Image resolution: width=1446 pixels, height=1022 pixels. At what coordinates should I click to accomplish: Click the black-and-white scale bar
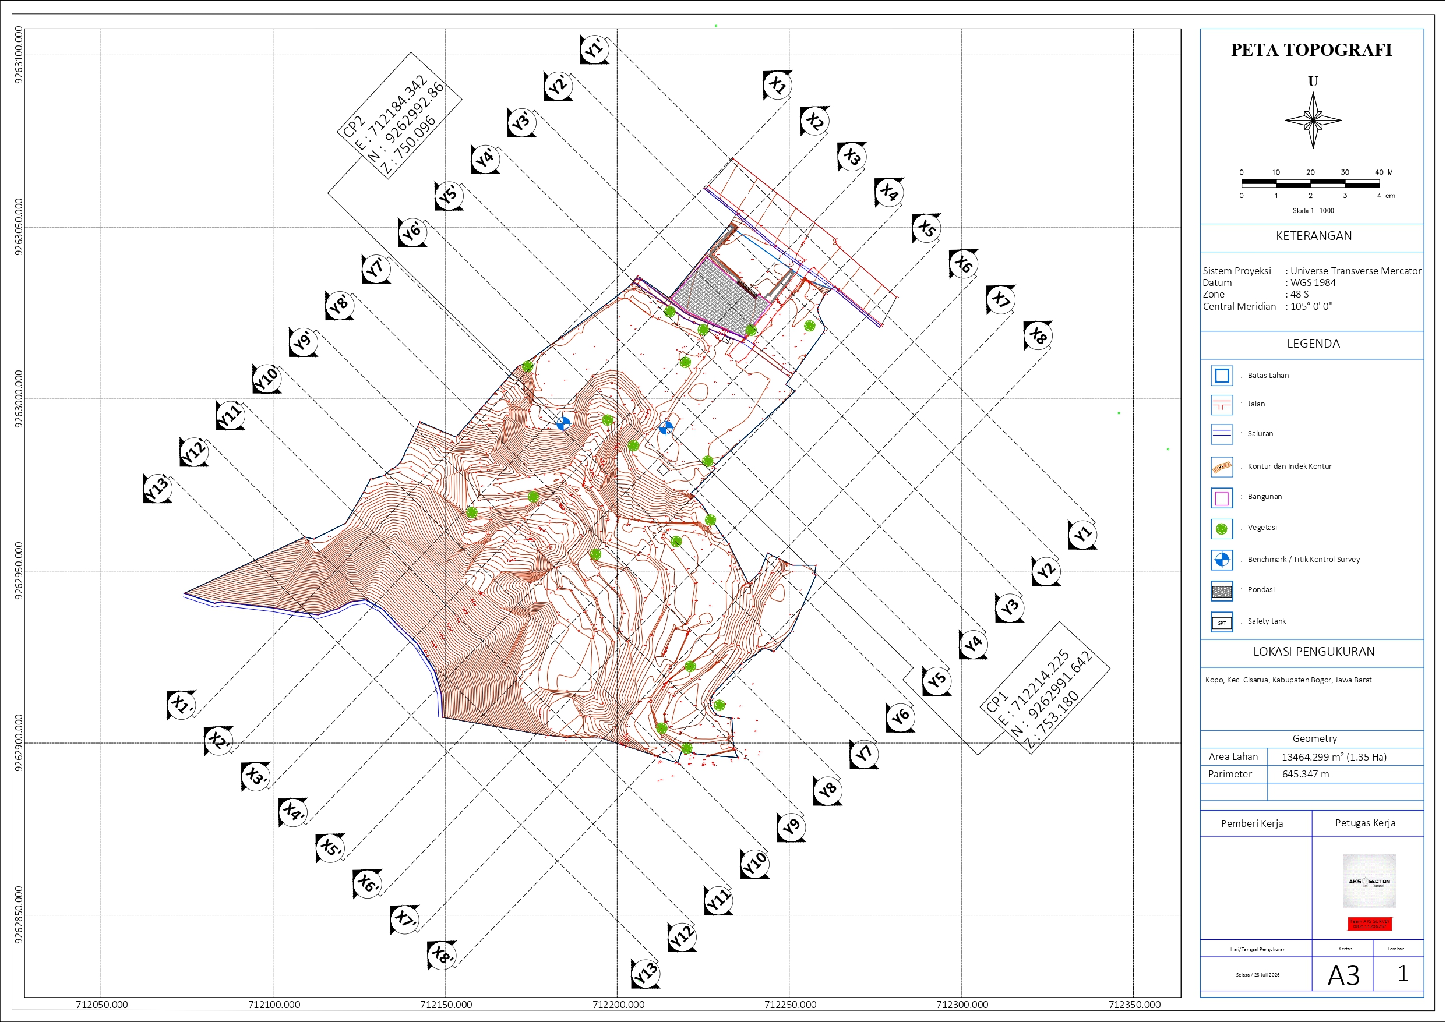[x=1310, y=184]
